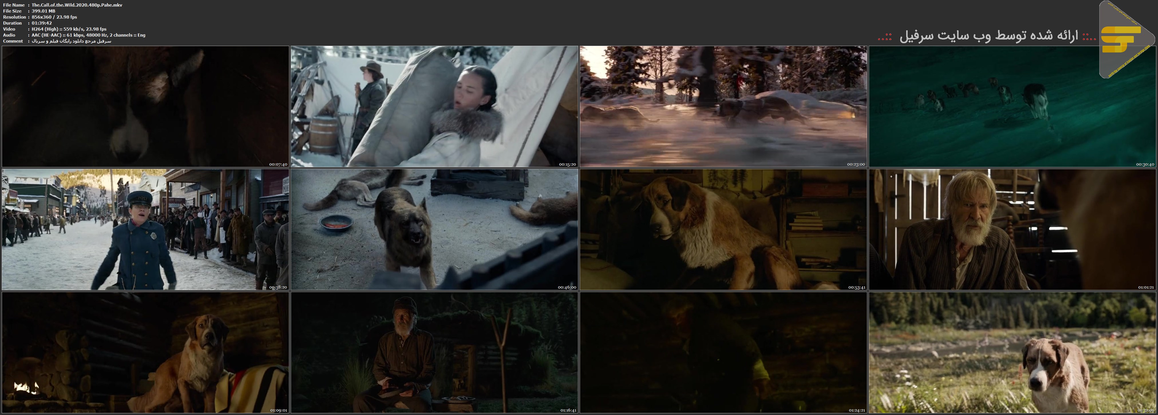Open the thumbnail at 00:15:20
Screen dimensions: 1158x415
pyautogui.click(x=434, y=106)
